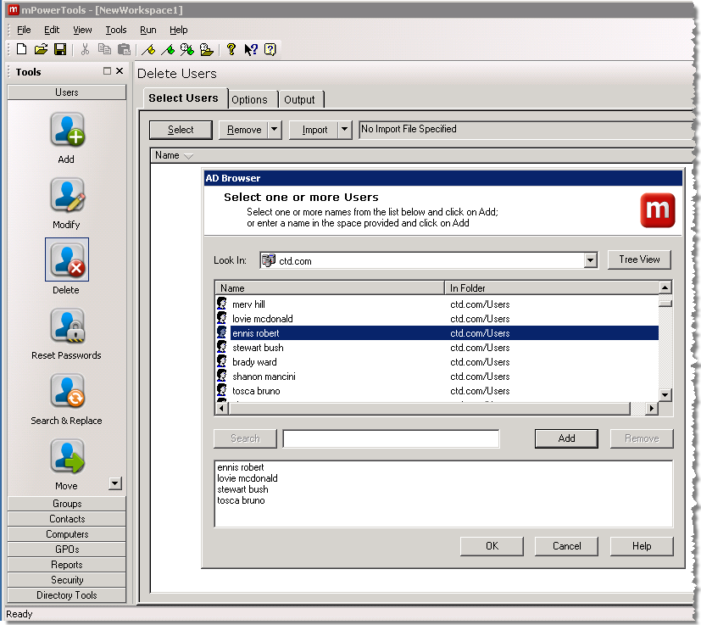The height and width of the screenshot is (625, 701).
Task: Click OK in the AD Browser dialog
Action: point(492,546)
